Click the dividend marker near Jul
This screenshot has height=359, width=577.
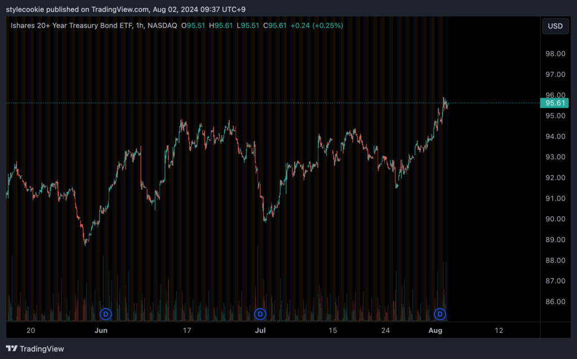tap(260, 313)
